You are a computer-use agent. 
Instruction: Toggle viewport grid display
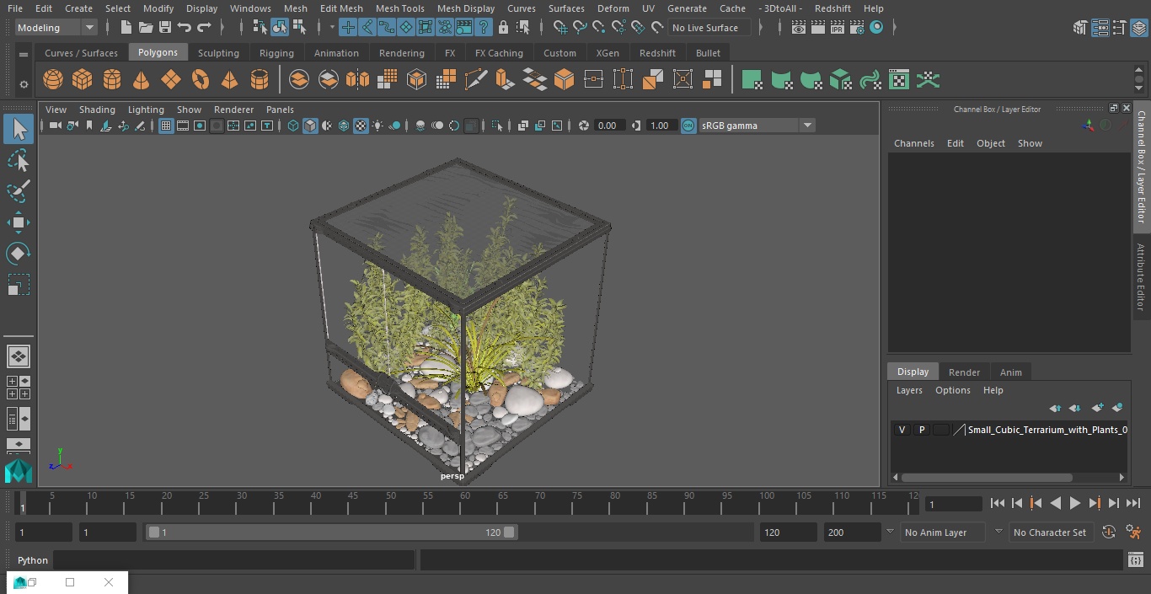[x=166, y=126]
